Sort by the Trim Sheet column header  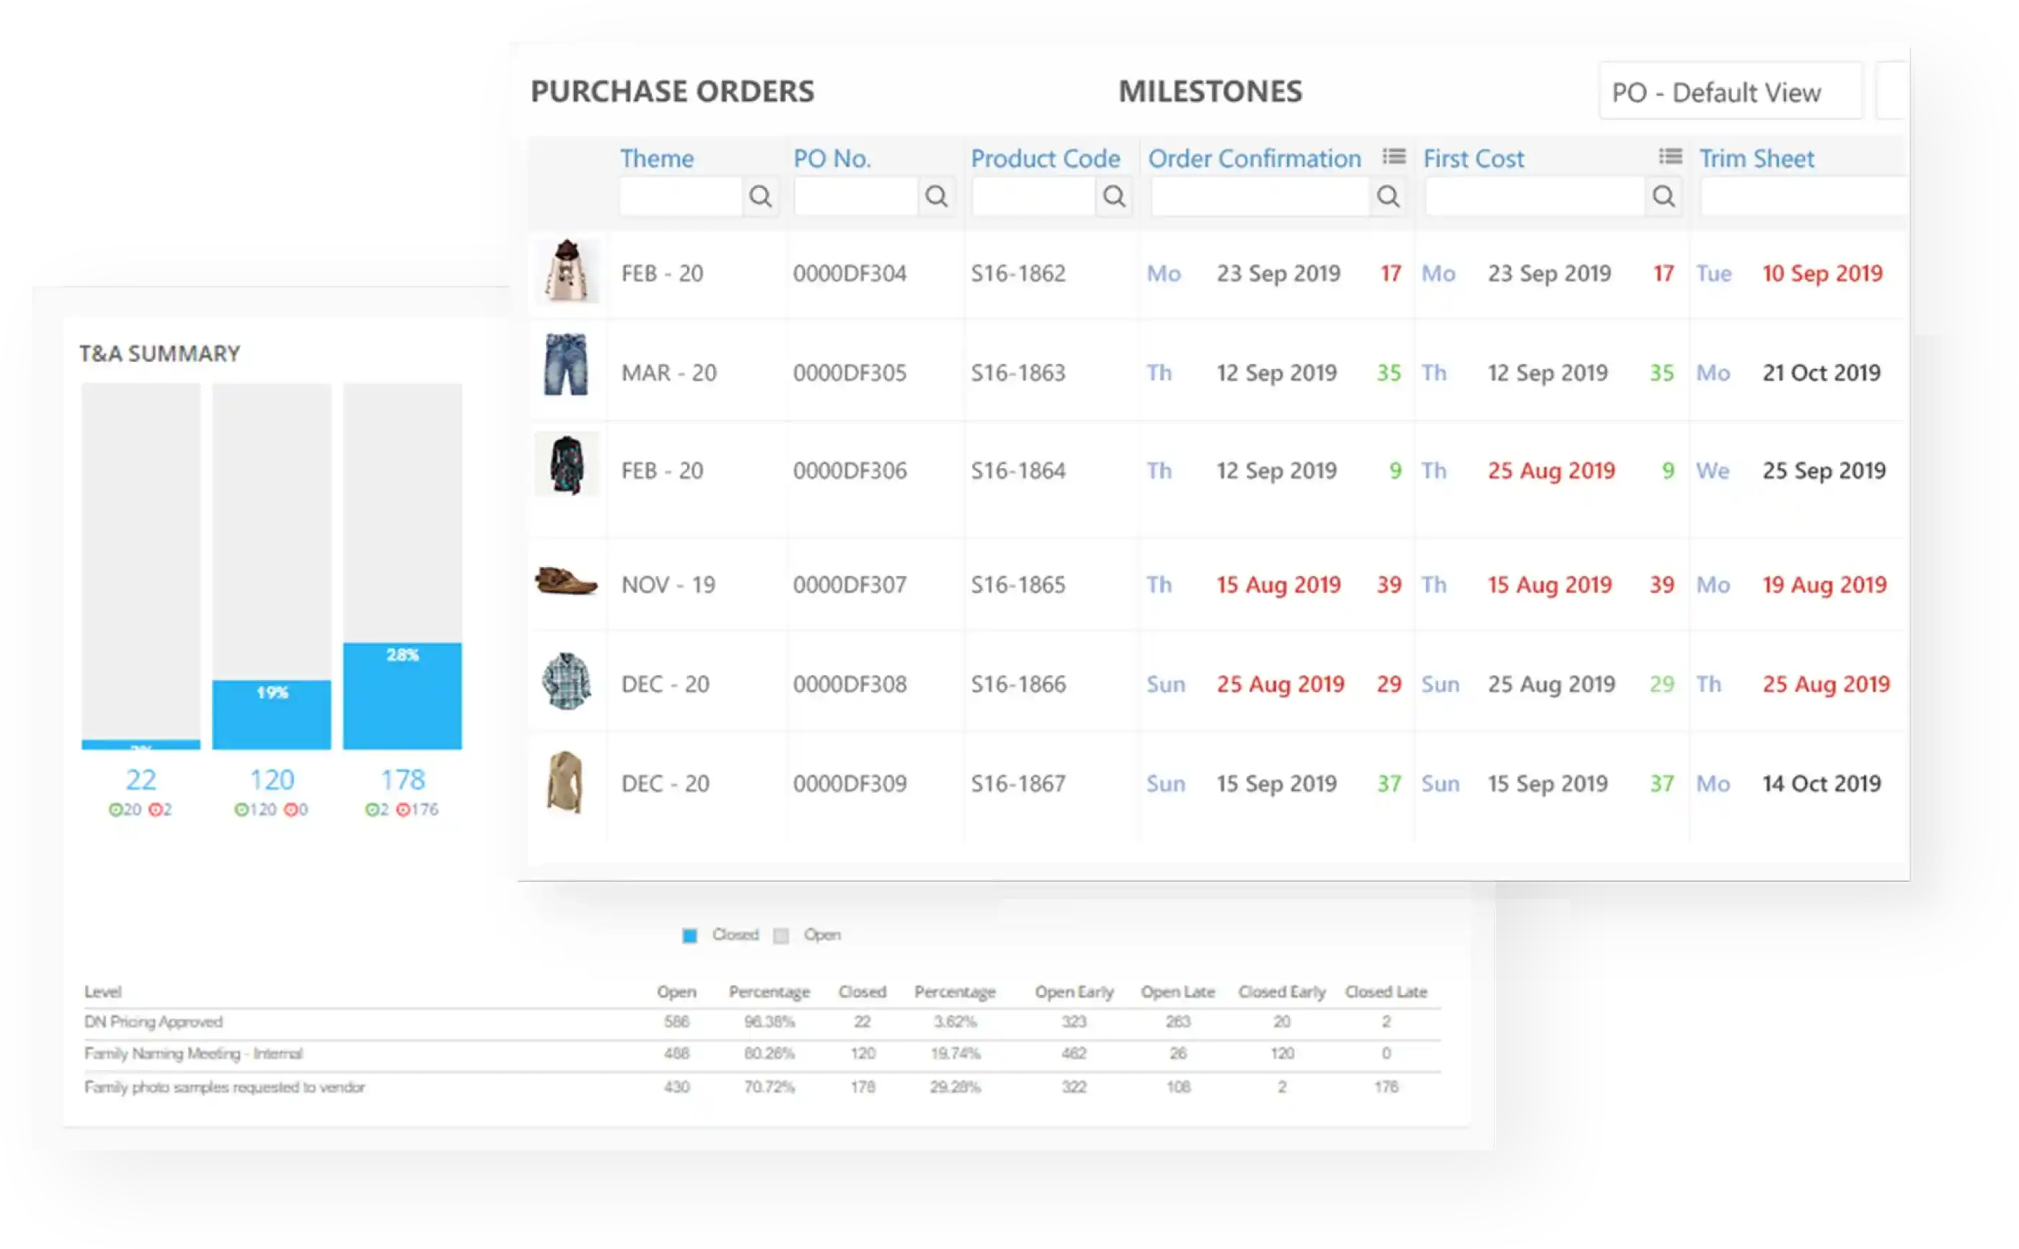1757,159
